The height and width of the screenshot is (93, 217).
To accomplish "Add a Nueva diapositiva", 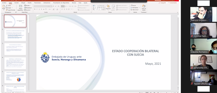I will click(x=20, y=8).
